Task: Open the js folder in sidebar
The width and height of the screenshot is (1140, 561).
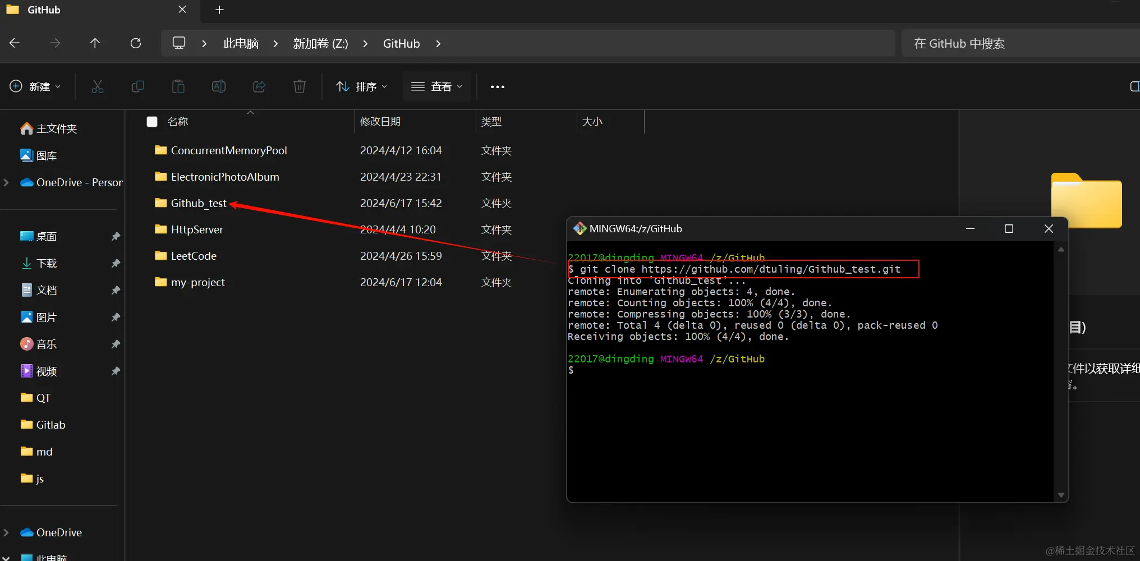Action: tap(33, 479)
